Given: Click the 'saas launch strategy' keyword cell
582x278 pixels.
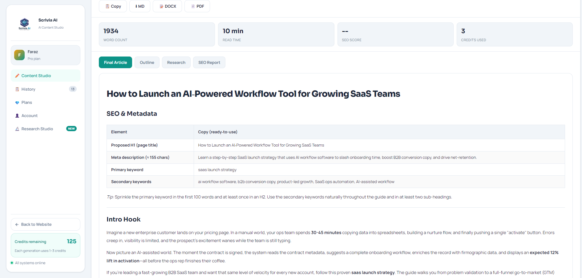Looking at the screenshot, I should [x=379, y=170].
